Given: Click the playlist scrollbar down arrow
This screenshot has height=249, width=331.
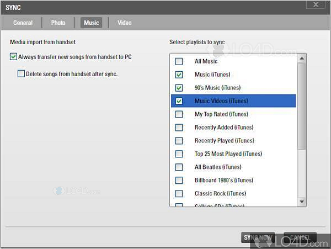Looking at the screenshot, I should [302, 202].
